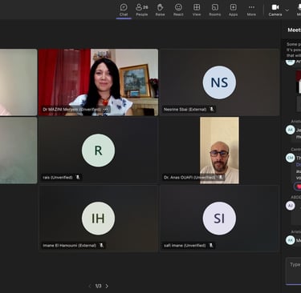Screen dimensions: 301x293
Task: Click the R avatar of rais
Action: pos(98,151)
